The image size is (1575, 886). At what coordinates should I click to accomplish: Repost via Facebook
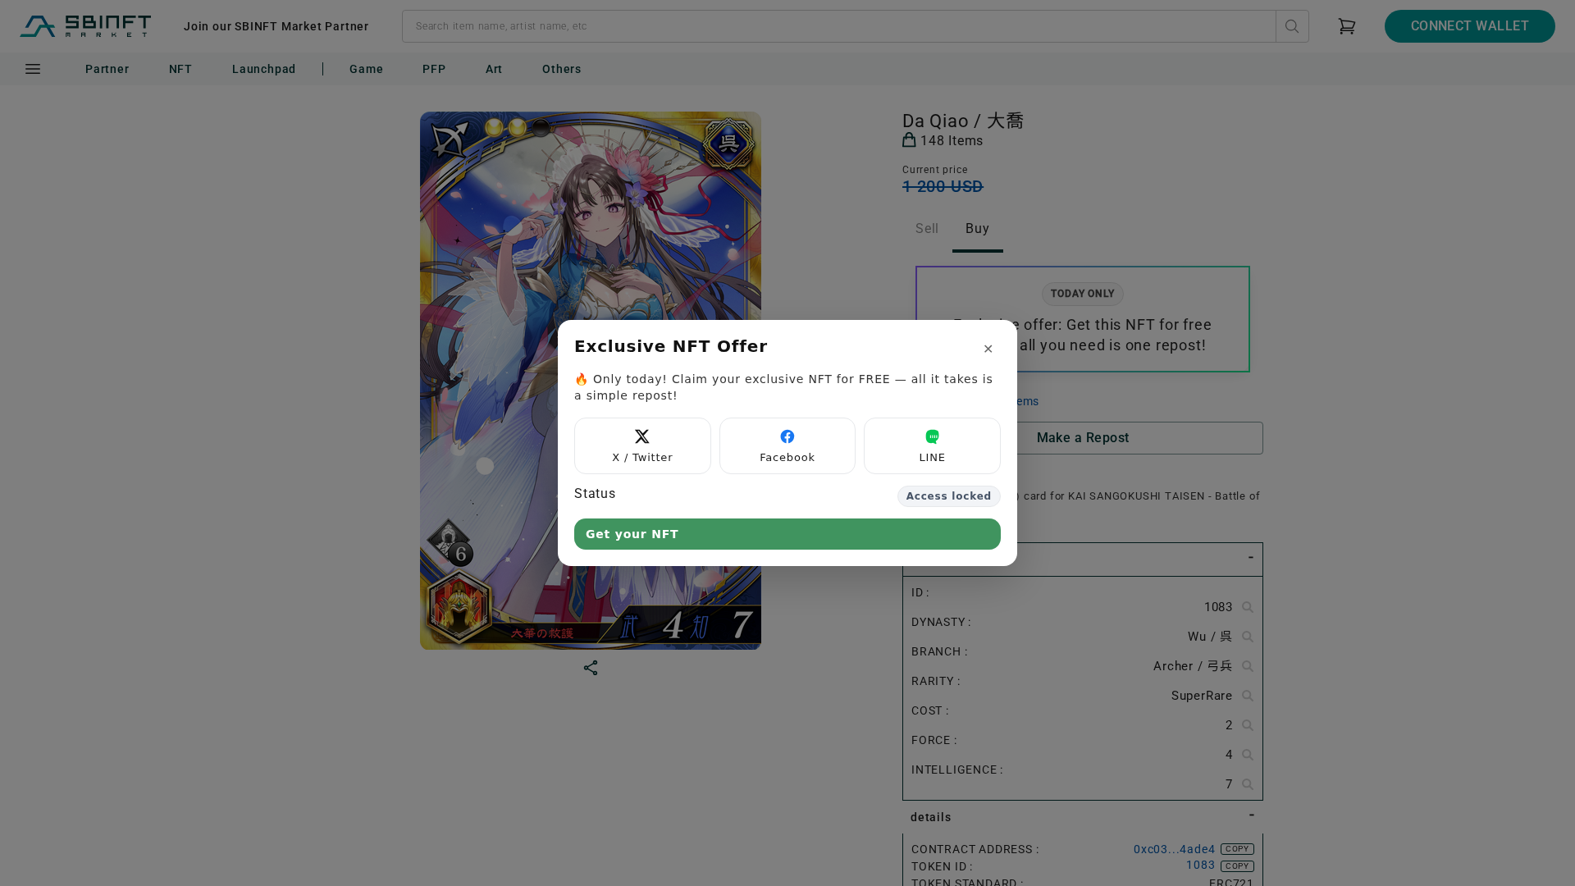click(x=787, y=445)
